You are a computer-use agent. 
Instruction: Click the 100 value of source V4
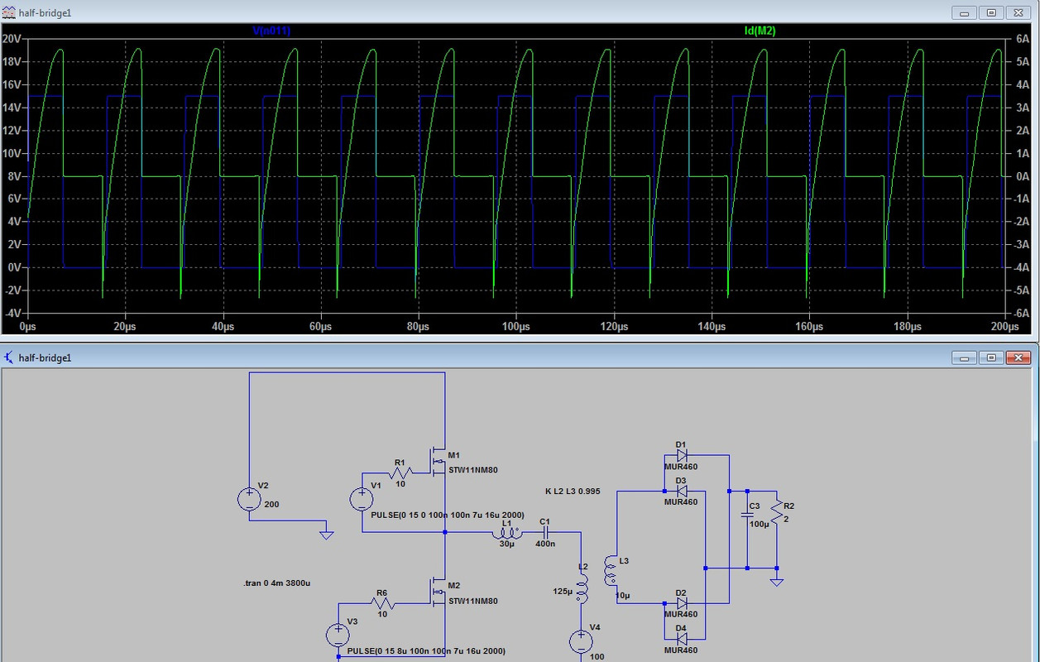pyautogui.click(x=596, y=656)
